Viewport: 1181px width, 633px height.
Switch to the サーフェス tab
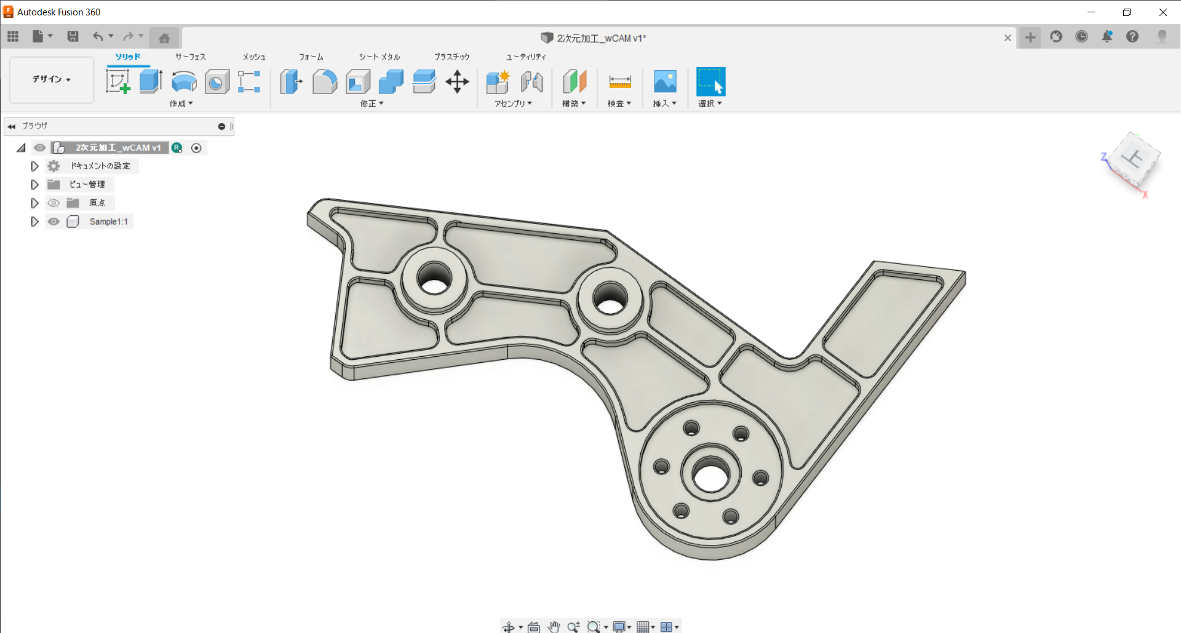pos(190,57)
